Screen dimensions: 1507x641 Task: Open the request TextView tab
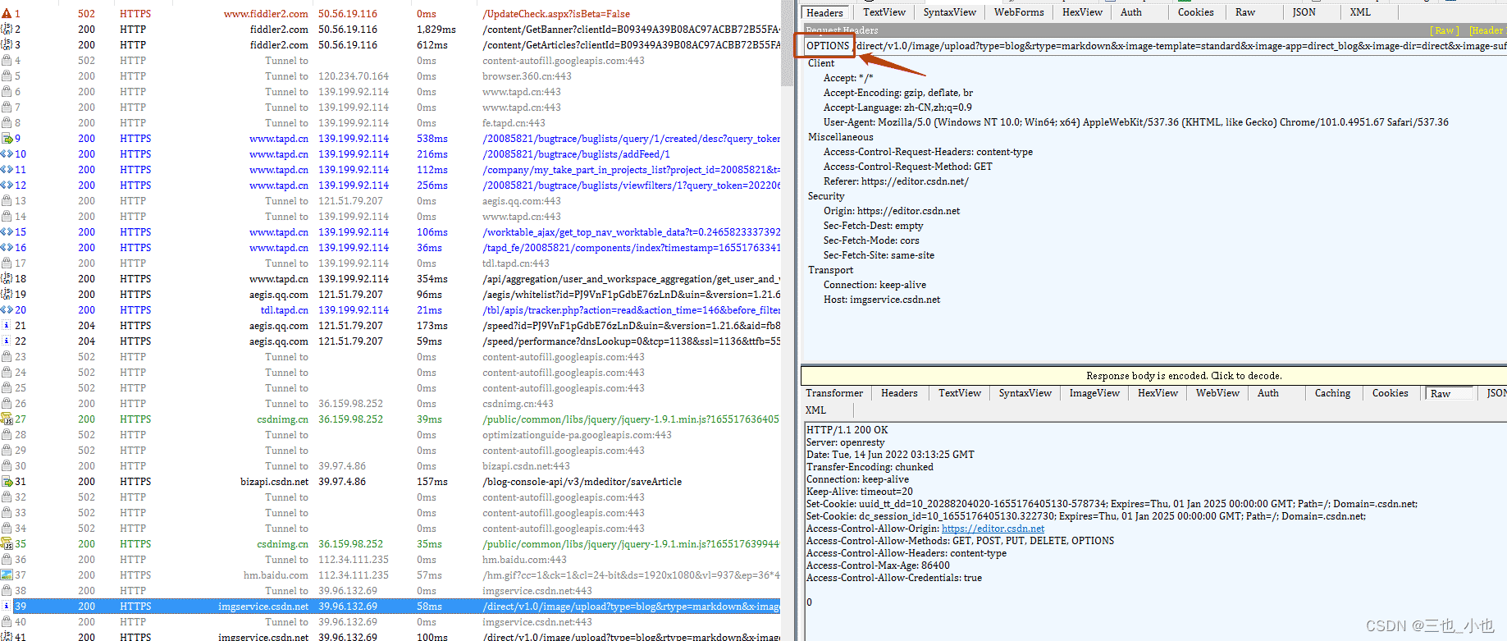pos(884,12)
